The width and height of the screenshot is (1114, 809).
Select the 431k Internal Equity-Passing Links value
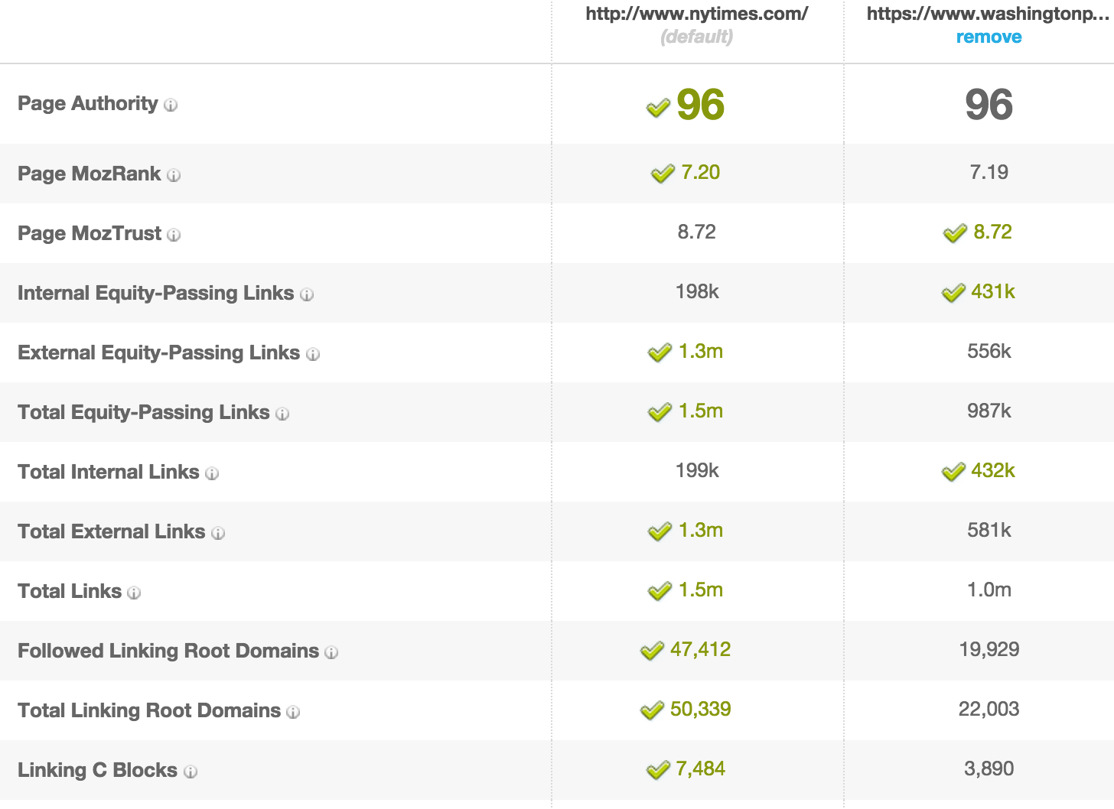(993, 291)
